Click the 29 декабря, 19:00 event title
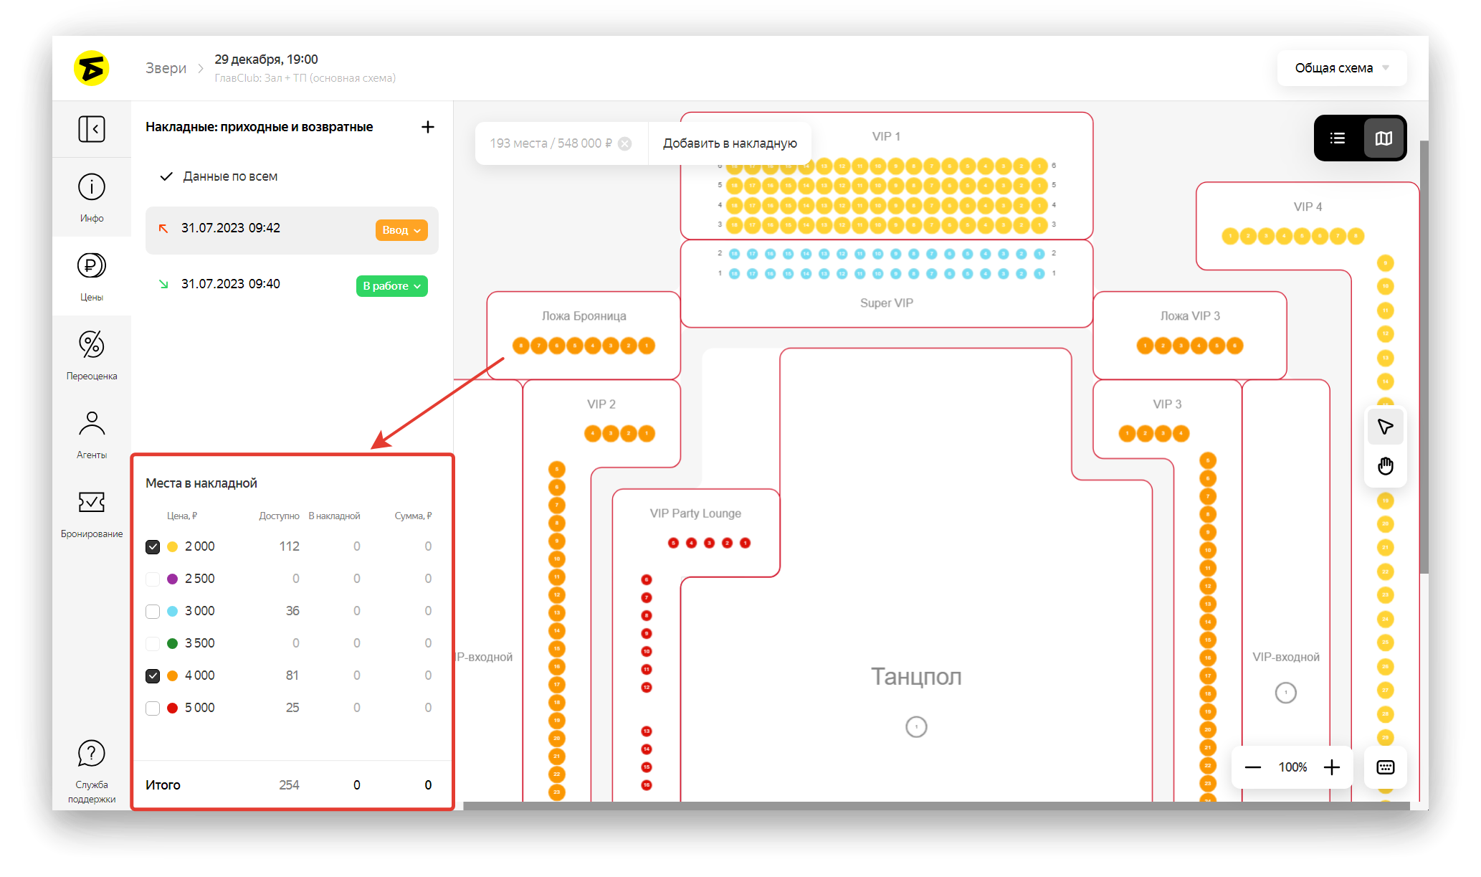Viewport: 1481px width, 877px height. (266, 60)
